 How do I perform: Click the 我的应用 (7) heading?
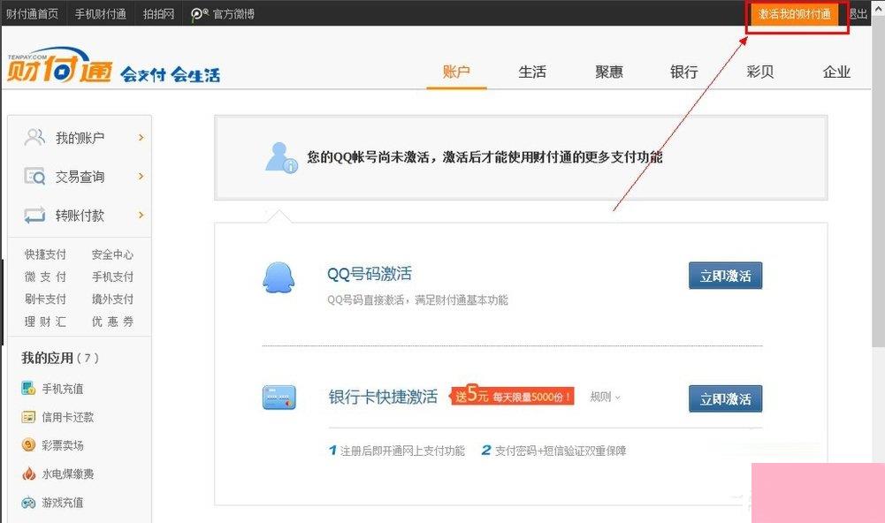[60, 358]
